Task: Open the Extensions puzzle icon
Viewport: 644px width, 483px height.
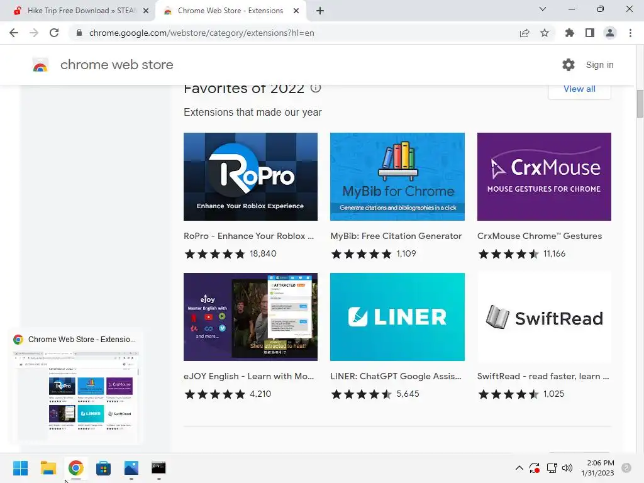Action: coord(570,33)
